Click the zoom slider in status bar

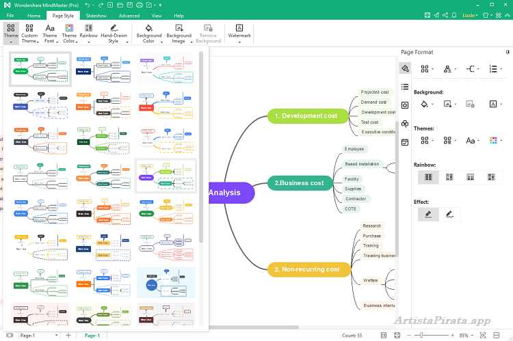pos(441,336)
